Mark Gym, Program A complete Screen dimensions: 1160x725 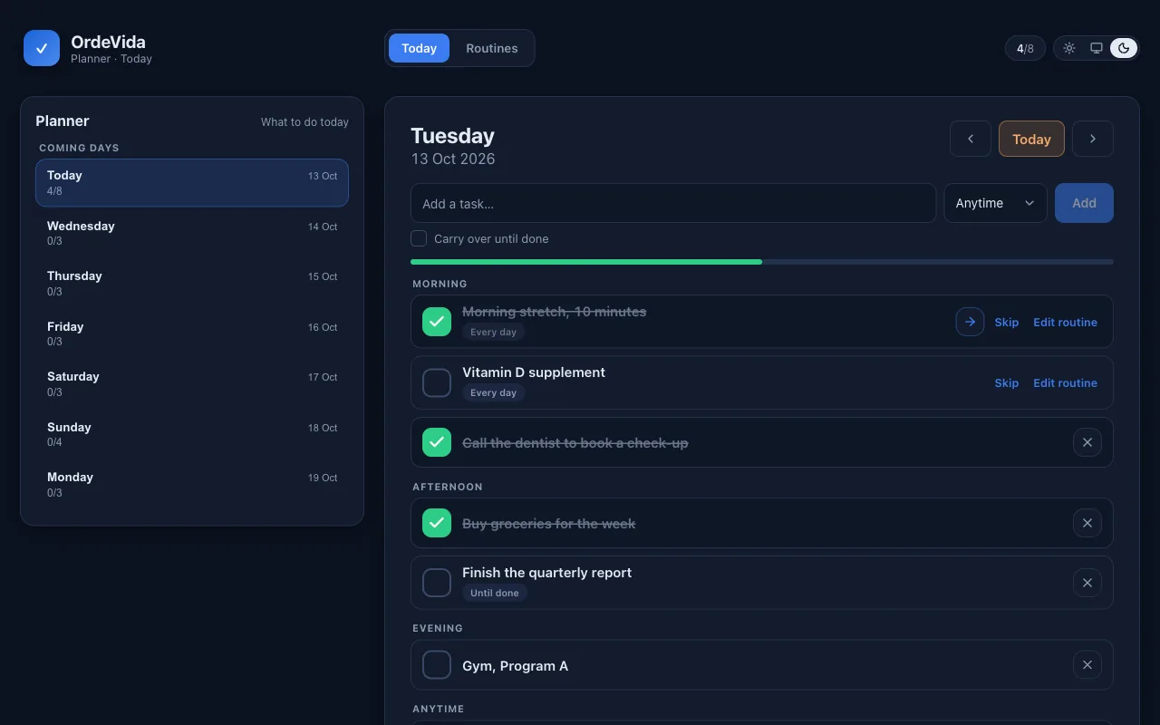point(437,665)
